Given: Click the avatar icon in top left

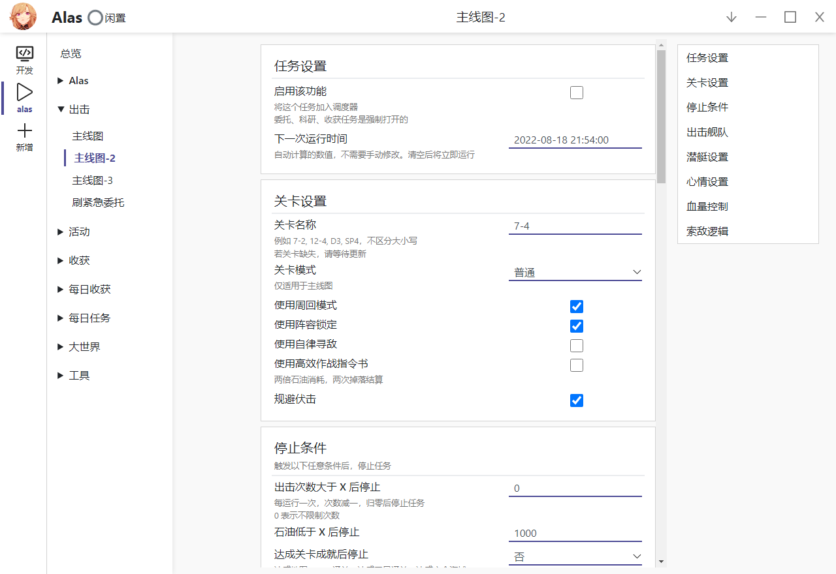Looking at the screenshot, I should tap(23, 16).
